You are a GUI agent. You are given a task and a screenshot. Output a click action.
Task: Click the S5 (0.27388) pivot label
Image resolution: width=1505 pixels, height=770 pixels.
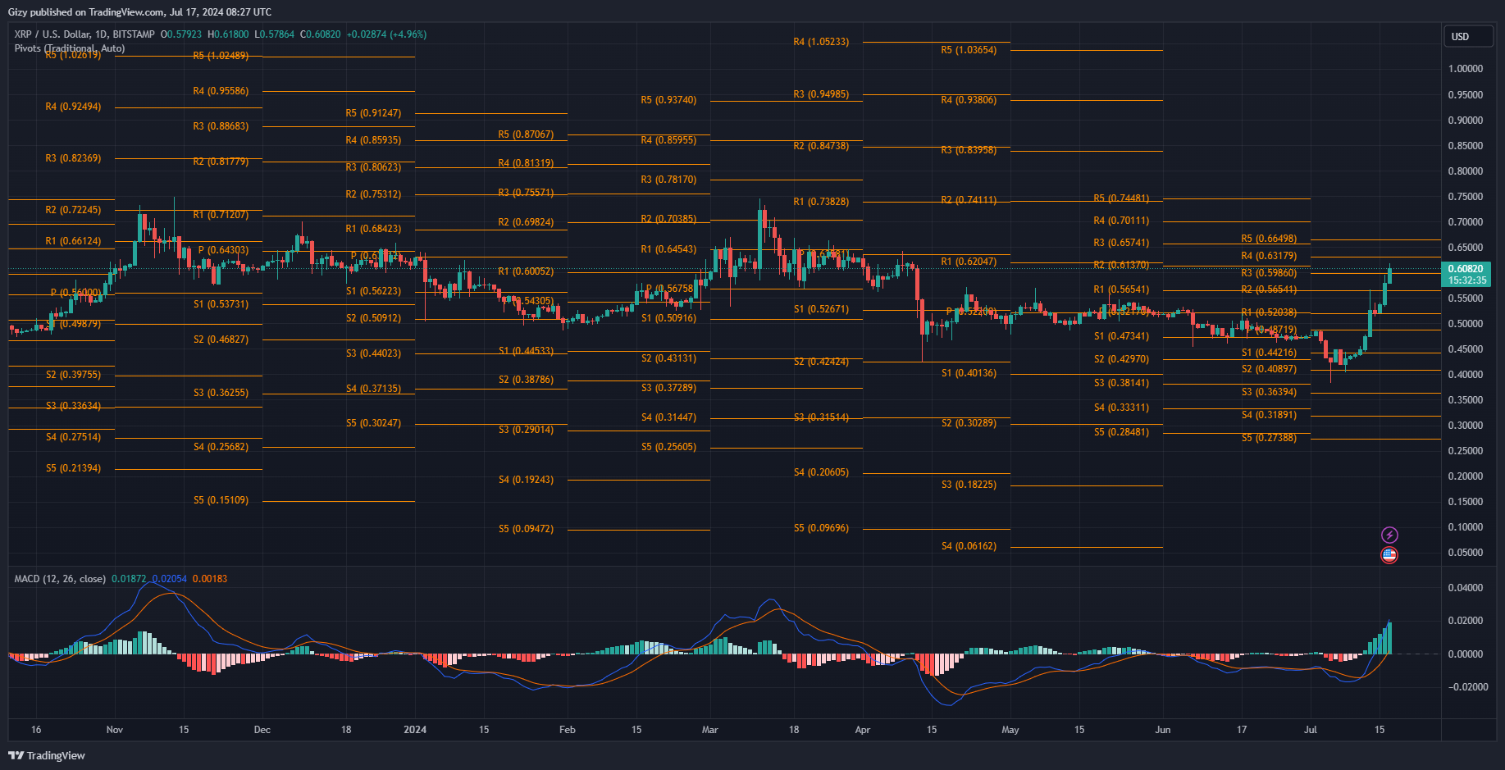click(1269, 438)
